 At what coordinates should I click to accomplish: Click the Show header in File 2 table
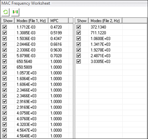(x=82, y=21)
